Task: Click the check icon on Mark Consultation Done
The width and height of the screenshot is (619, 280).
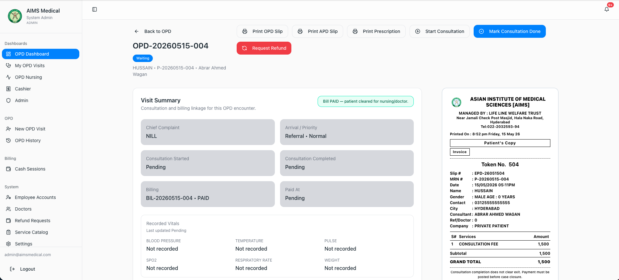Action: point(481,31)
